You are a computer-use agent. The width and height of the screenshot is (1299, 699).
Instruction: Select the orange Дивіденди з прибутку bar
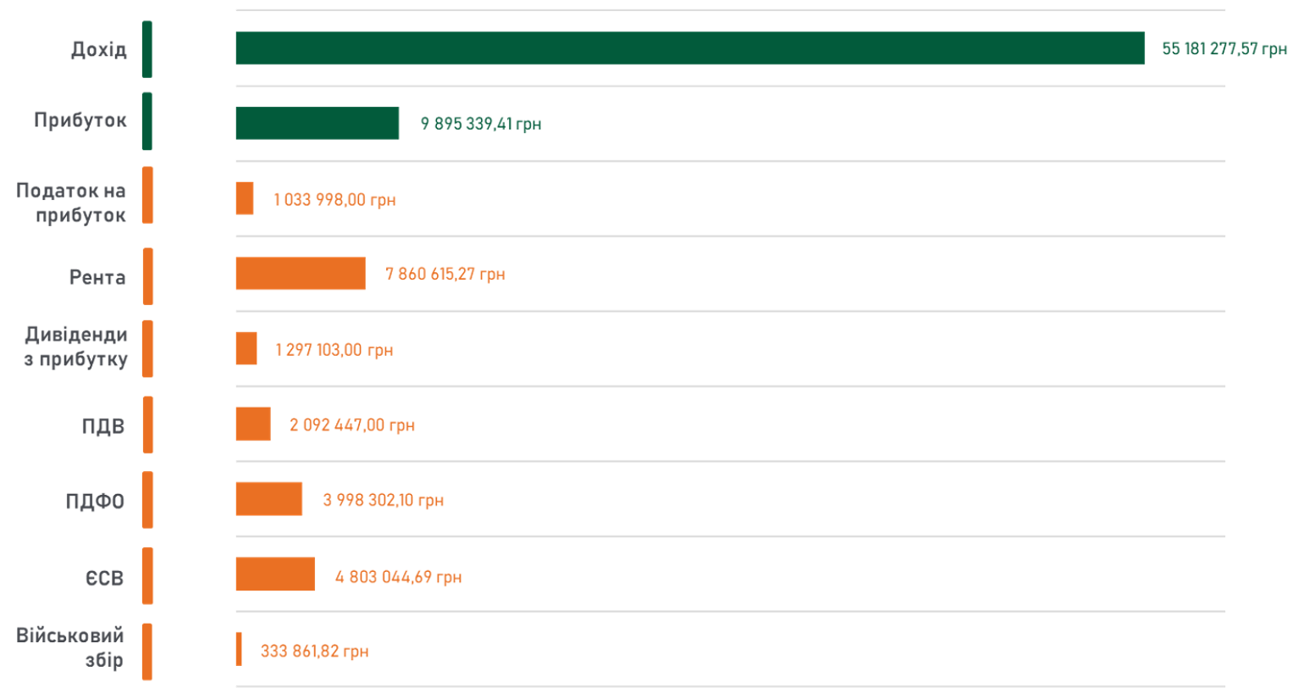click(246, 349)
